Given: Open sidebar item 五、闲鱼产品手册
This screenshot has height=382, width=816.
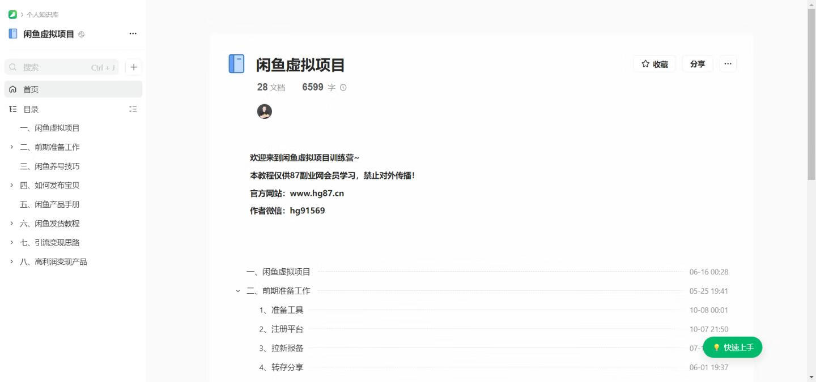Looking at the screenshot, I should [50, 204].
